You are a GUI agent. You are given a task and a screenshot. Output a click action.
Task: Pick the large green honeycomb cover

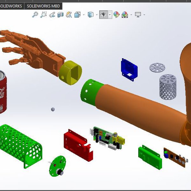[x=21, y=146]
